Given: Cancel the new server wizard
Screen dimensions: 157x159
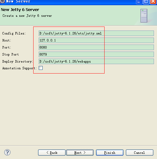Looking at the screenshot, I should coord(140,153).
